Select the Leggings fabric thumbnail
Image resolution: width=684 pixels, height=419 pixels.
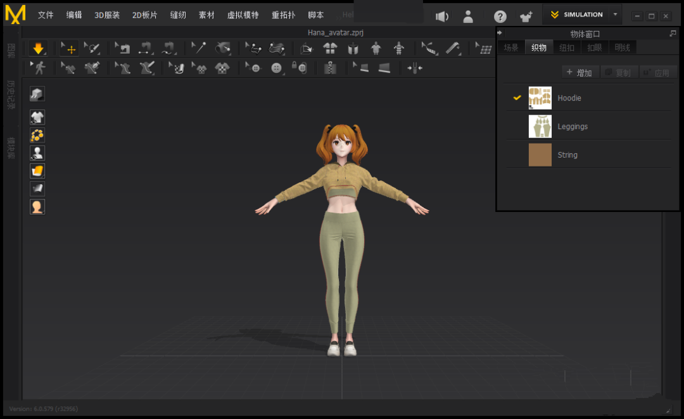(540, 126)
